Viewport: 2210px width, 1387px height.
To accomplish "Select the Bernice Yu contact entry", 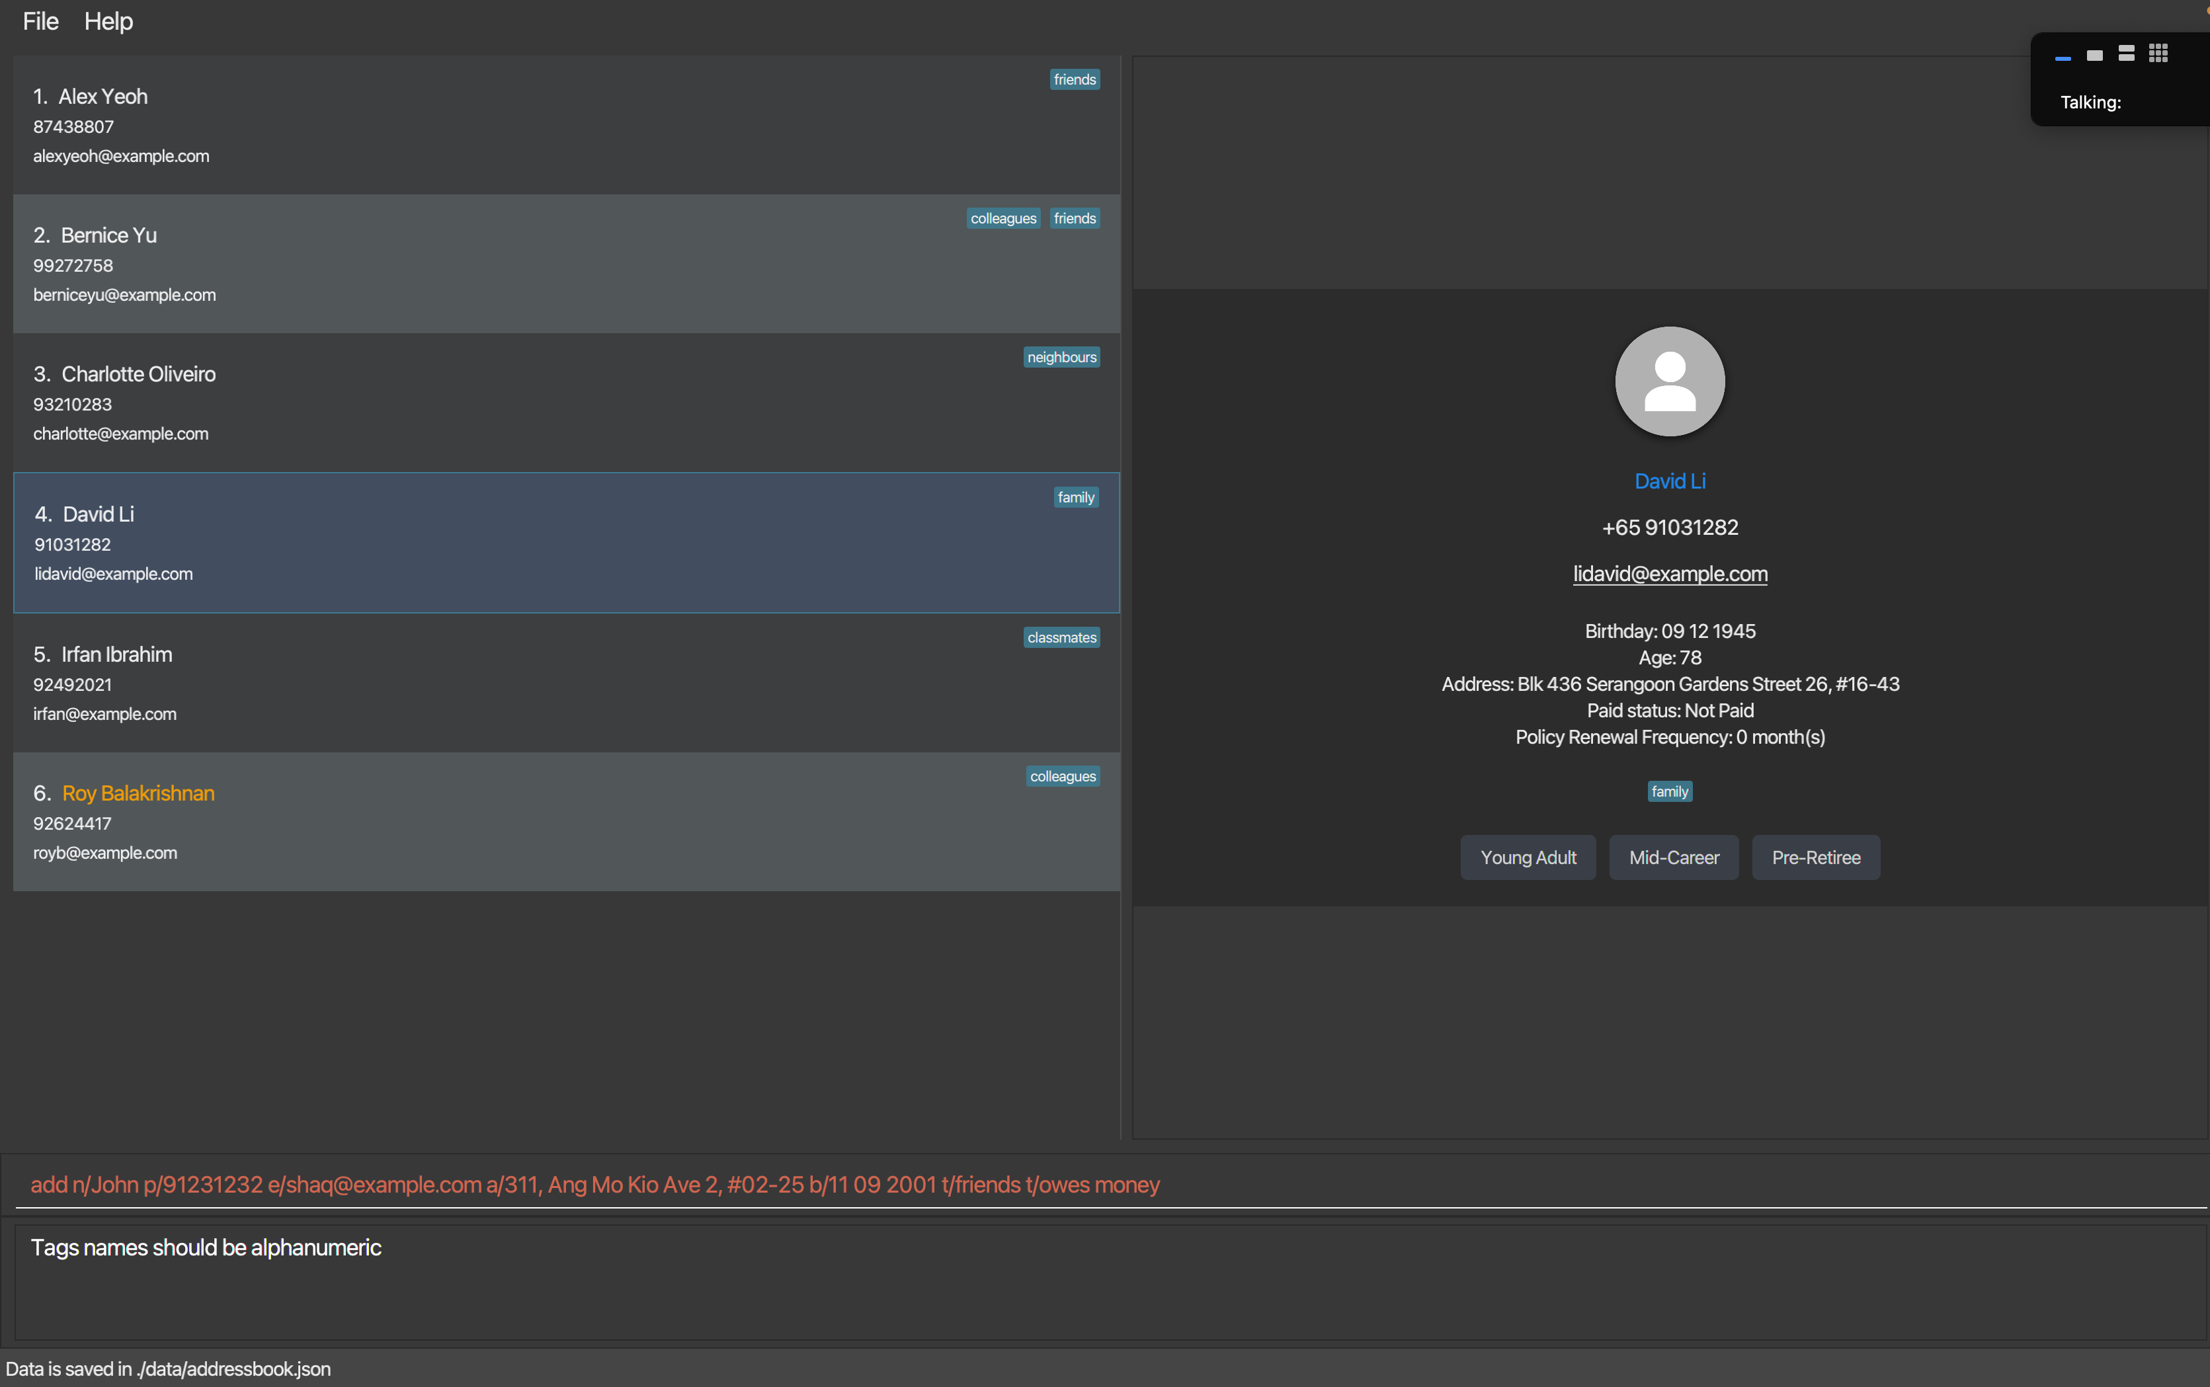I will click(x=550, y=264).
